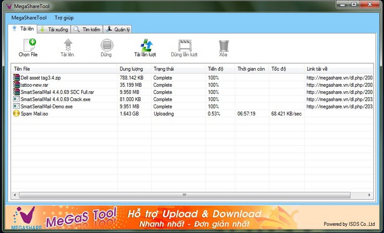Sort by the Tên File column header

(64, 69)
